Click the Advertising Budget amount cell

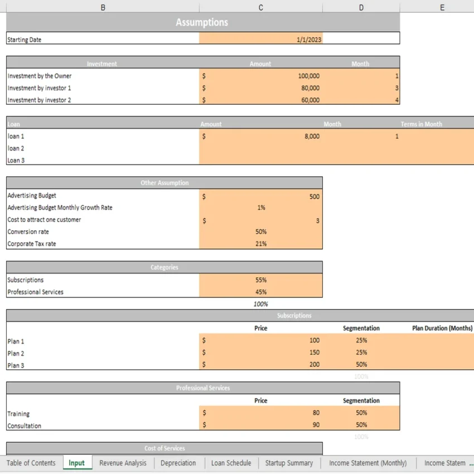click(x=260, y=196)
